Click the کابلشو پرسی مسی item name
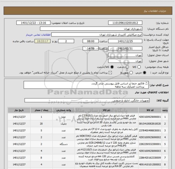The width and height of the screenshot is (175, 169). (x=106, y=158)
